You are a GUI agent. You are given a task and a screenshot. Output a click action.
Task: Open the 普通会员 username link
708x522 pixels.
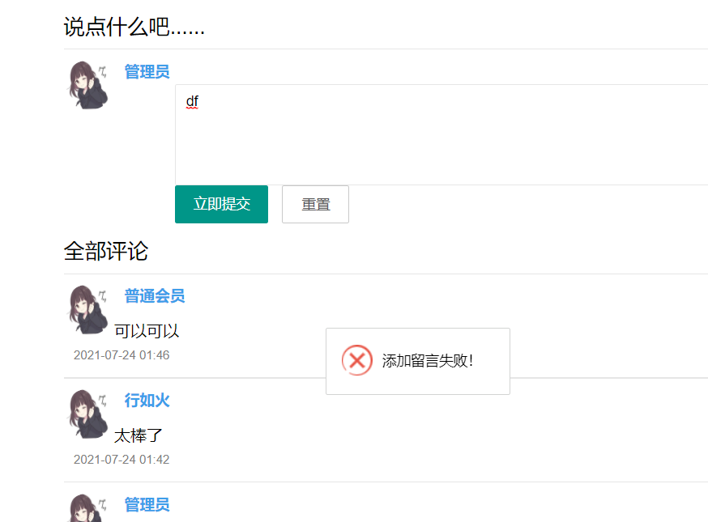[x=155, y=296]
